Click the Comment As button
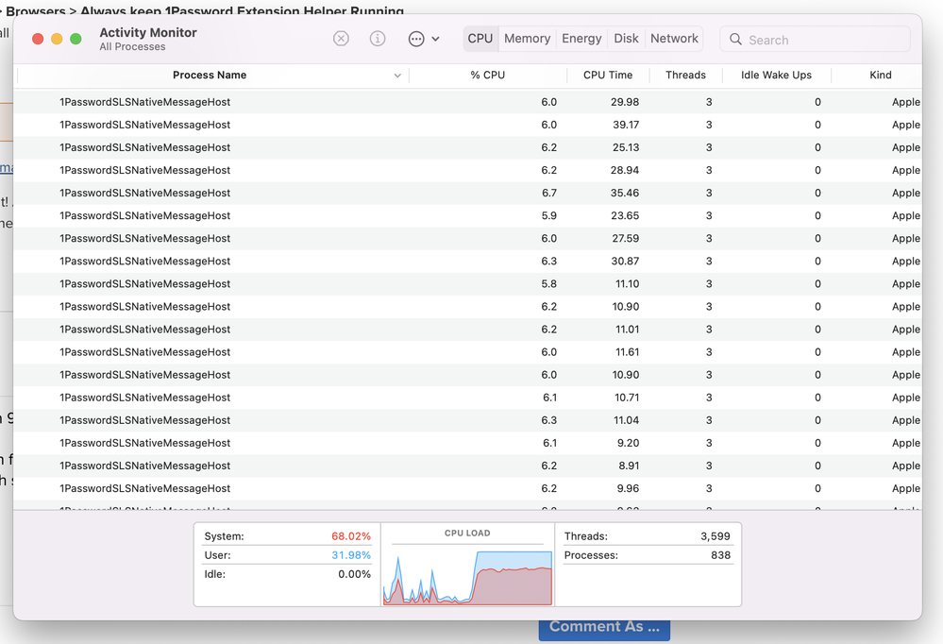 coord(604,627)
